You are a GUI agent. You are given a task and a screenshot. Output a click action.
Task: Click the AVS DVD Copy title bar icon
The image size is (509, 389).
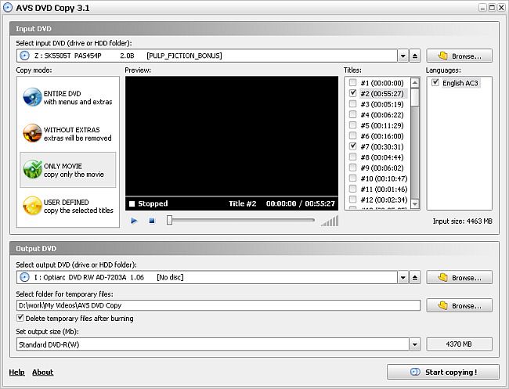pyautogui.click(x=8, y=8)
